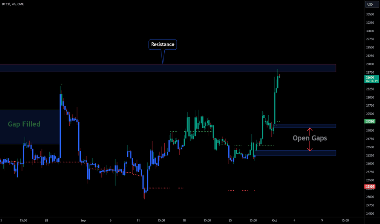This screenshot has height=224, width=380.
Task: Click the 29000 price axis label
Action: pos(370,64)
